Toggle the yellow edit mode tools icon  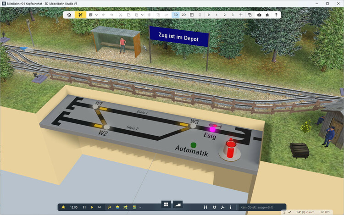point(80,15)
